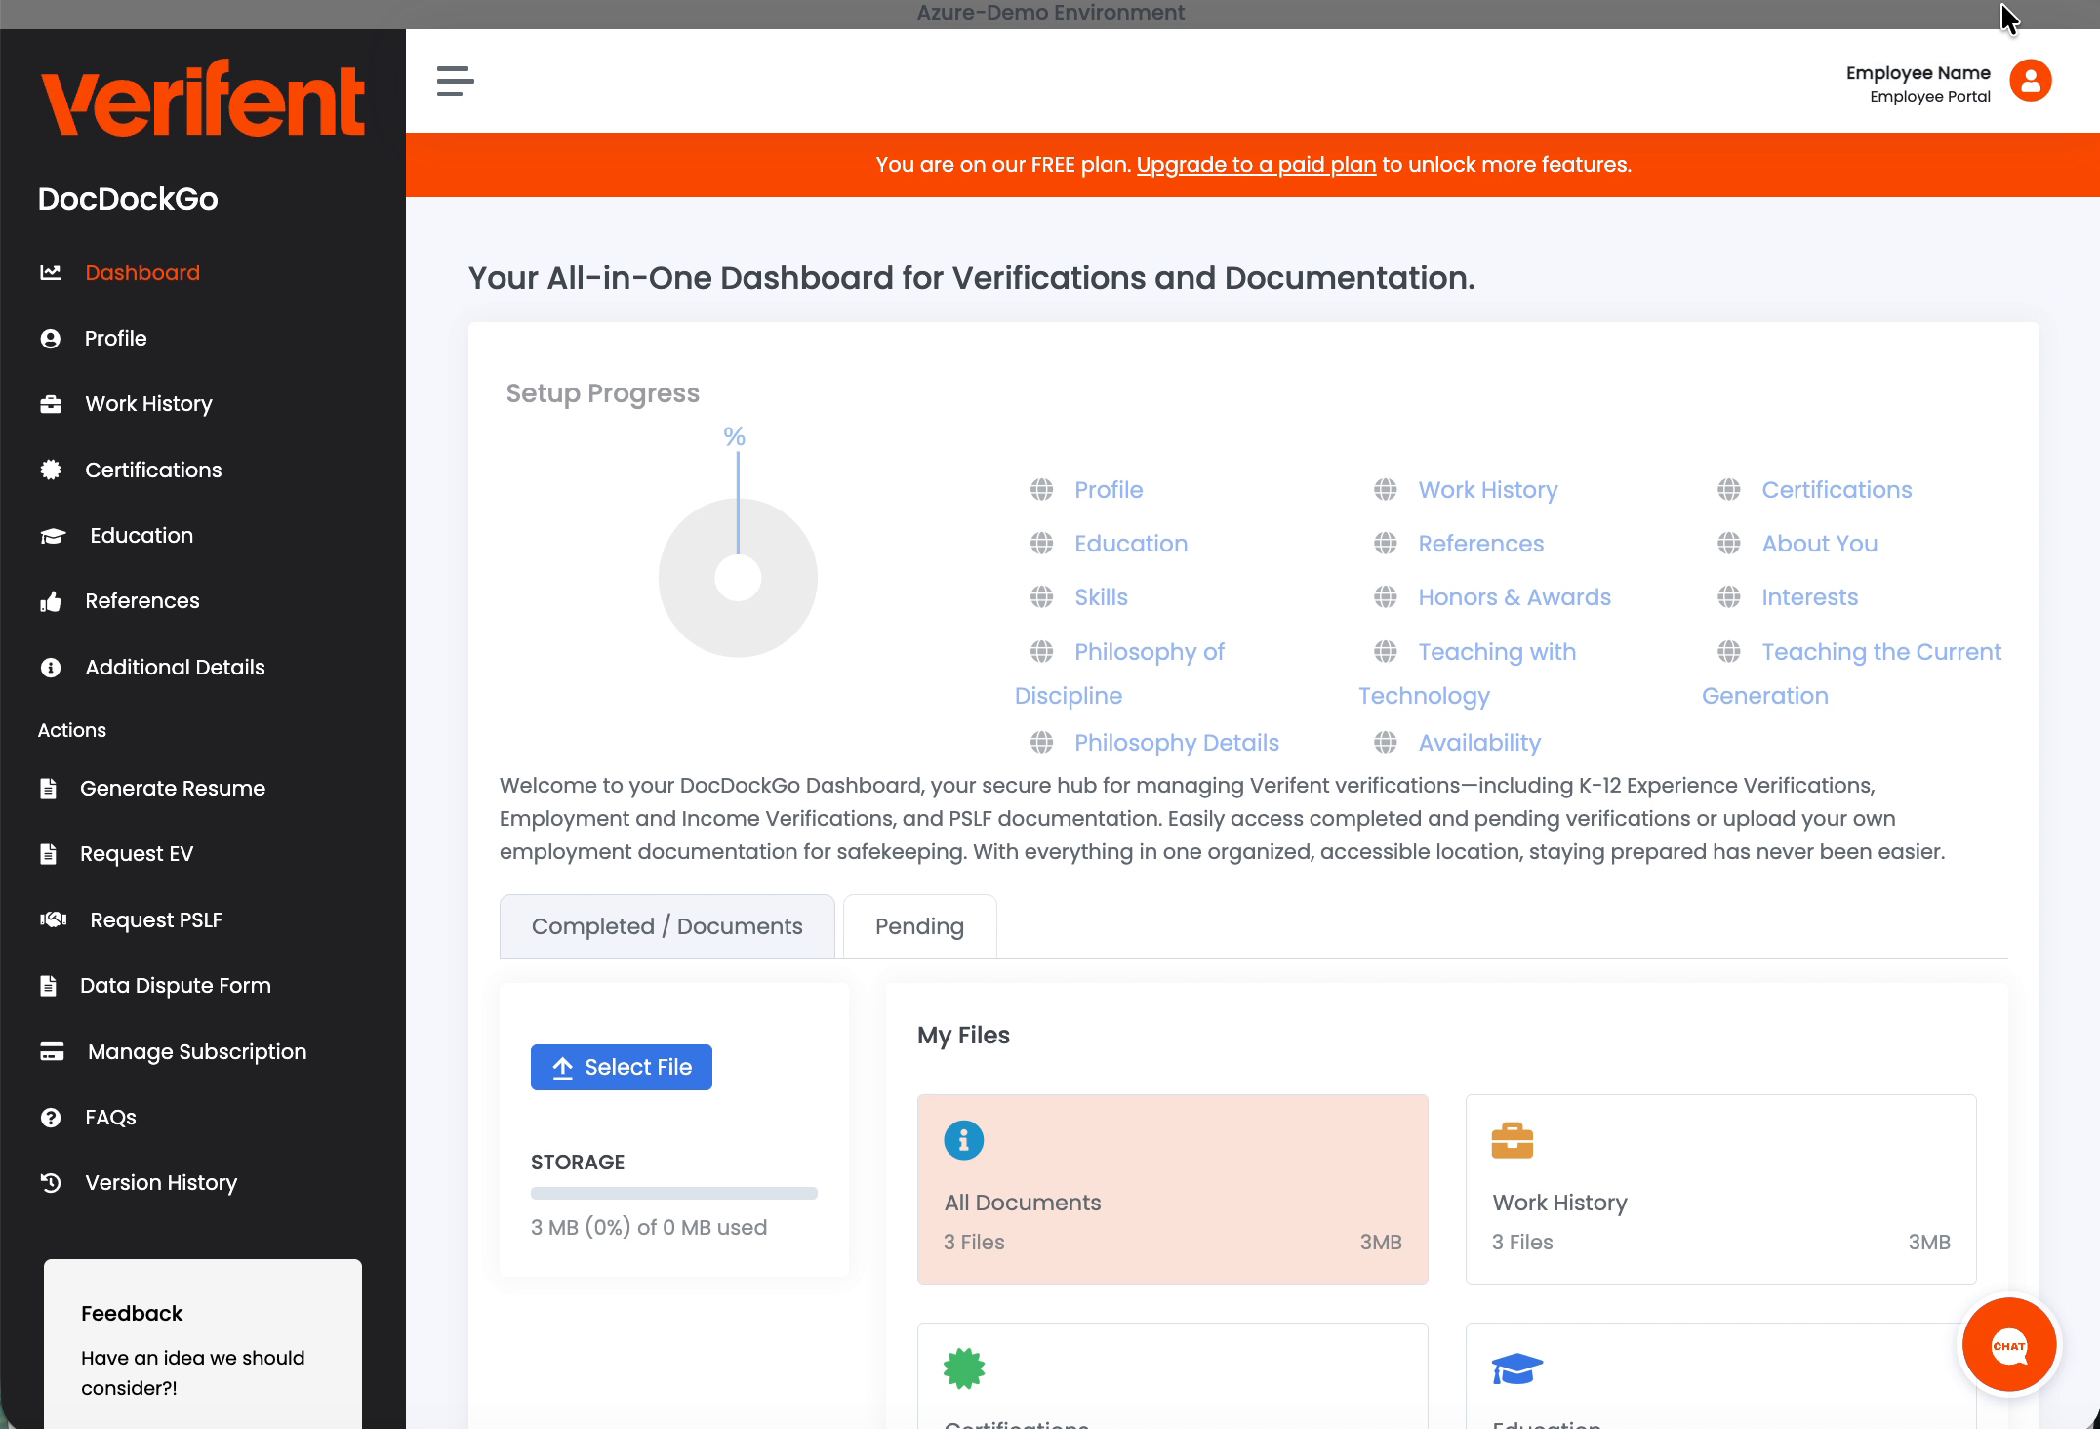Image resolution: width=2100 pixels, height=1429 pixels.
Task: Select the Education graduation cap icon
Action: (x=54, y=535)
